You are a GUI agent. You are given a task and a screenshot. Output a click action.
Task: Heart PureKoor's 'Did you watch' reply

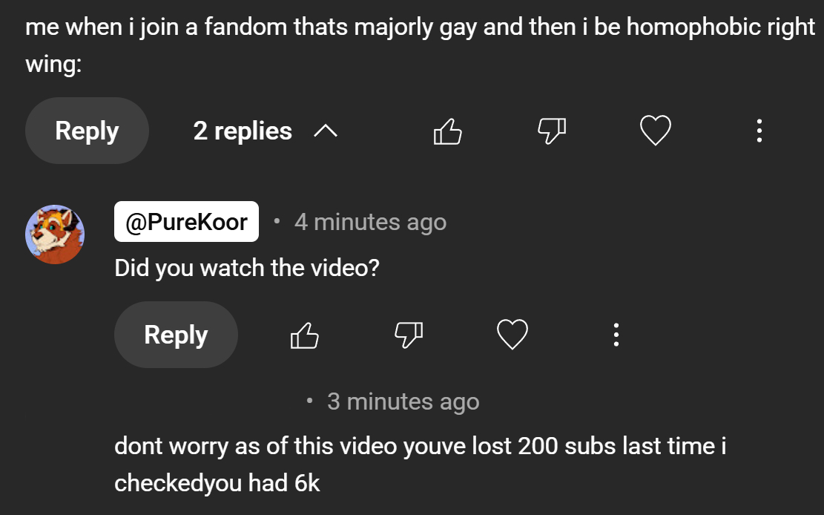point(512,334)
